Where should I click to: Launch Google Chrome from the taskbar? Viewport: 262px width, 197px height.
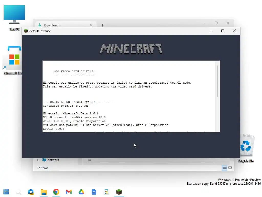pyautogui.click(x=56, y=192)
